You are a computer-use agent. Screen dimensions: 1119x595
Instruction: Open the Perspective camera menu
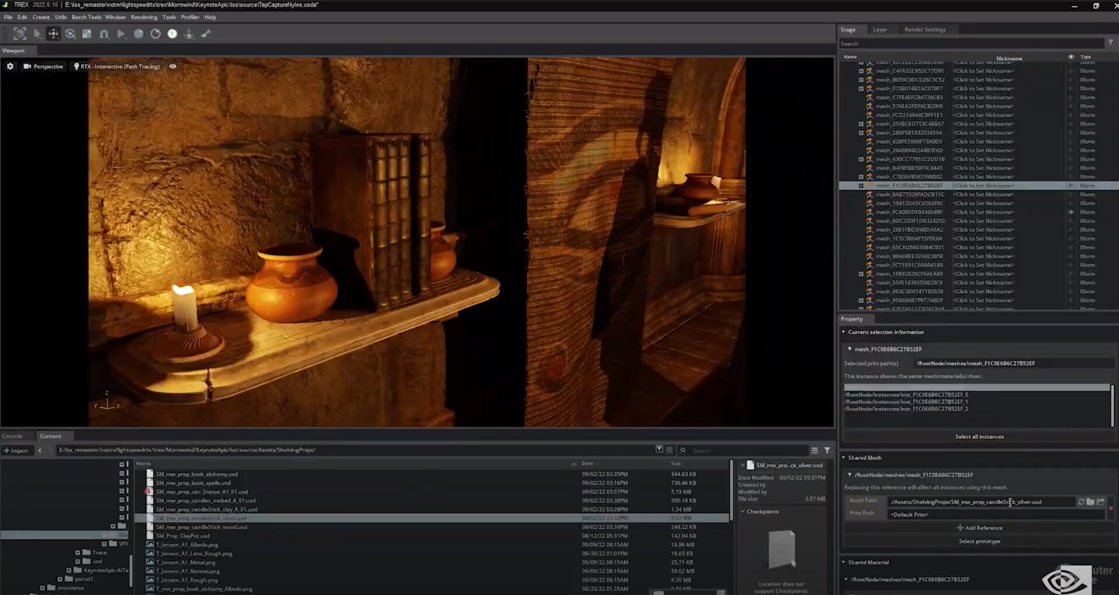(43, 66)
